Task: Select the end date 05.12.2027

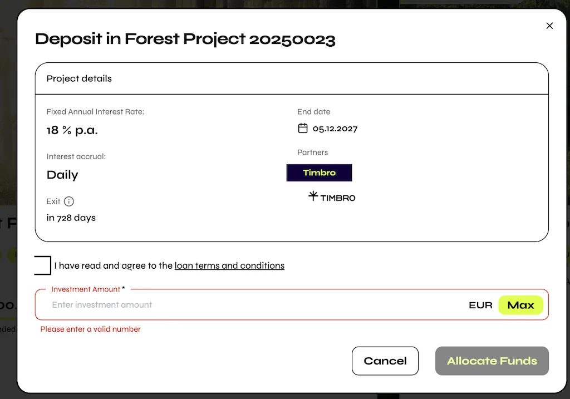Action: [x=335, y=129]
